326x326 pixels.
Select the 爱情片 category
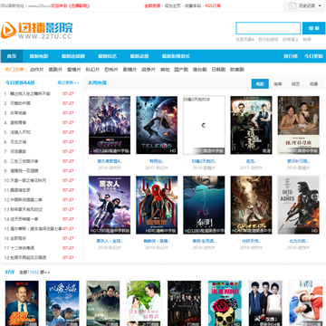[x=74, y=70]
